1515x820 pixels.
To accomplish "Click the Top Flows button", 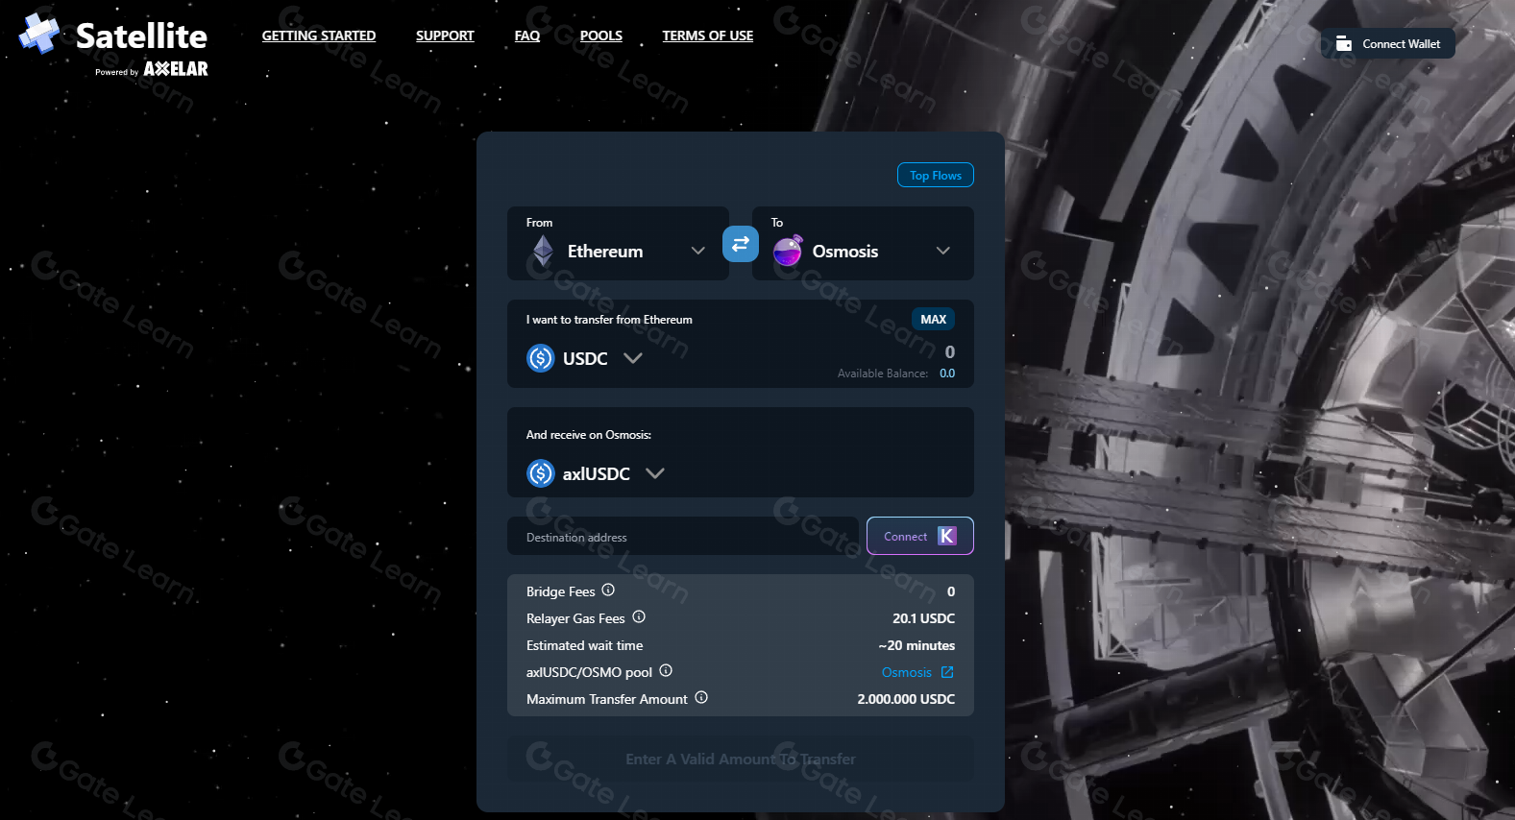I will [x=936, y=175].
